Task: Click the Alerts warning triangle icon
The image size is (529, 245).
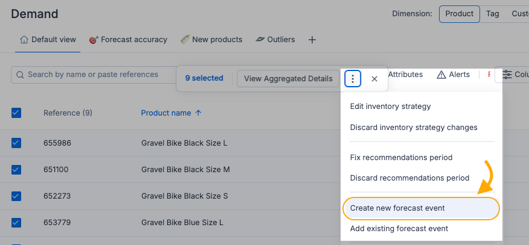Action: 441,75
